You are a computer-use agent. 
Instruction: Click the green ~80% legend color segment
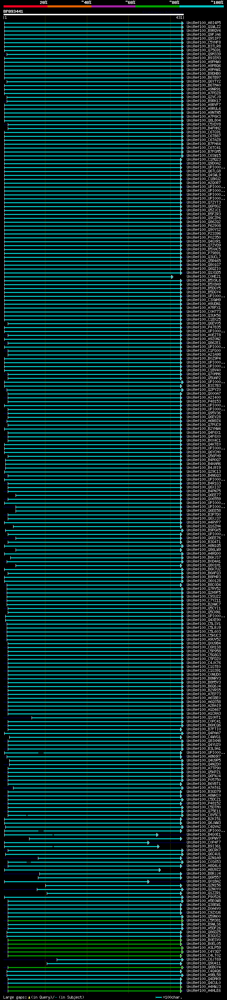pos(157,7)
